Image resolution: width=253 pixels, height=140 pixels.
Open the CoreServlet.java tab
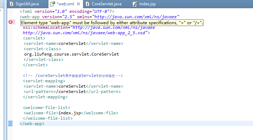[107, 4]
